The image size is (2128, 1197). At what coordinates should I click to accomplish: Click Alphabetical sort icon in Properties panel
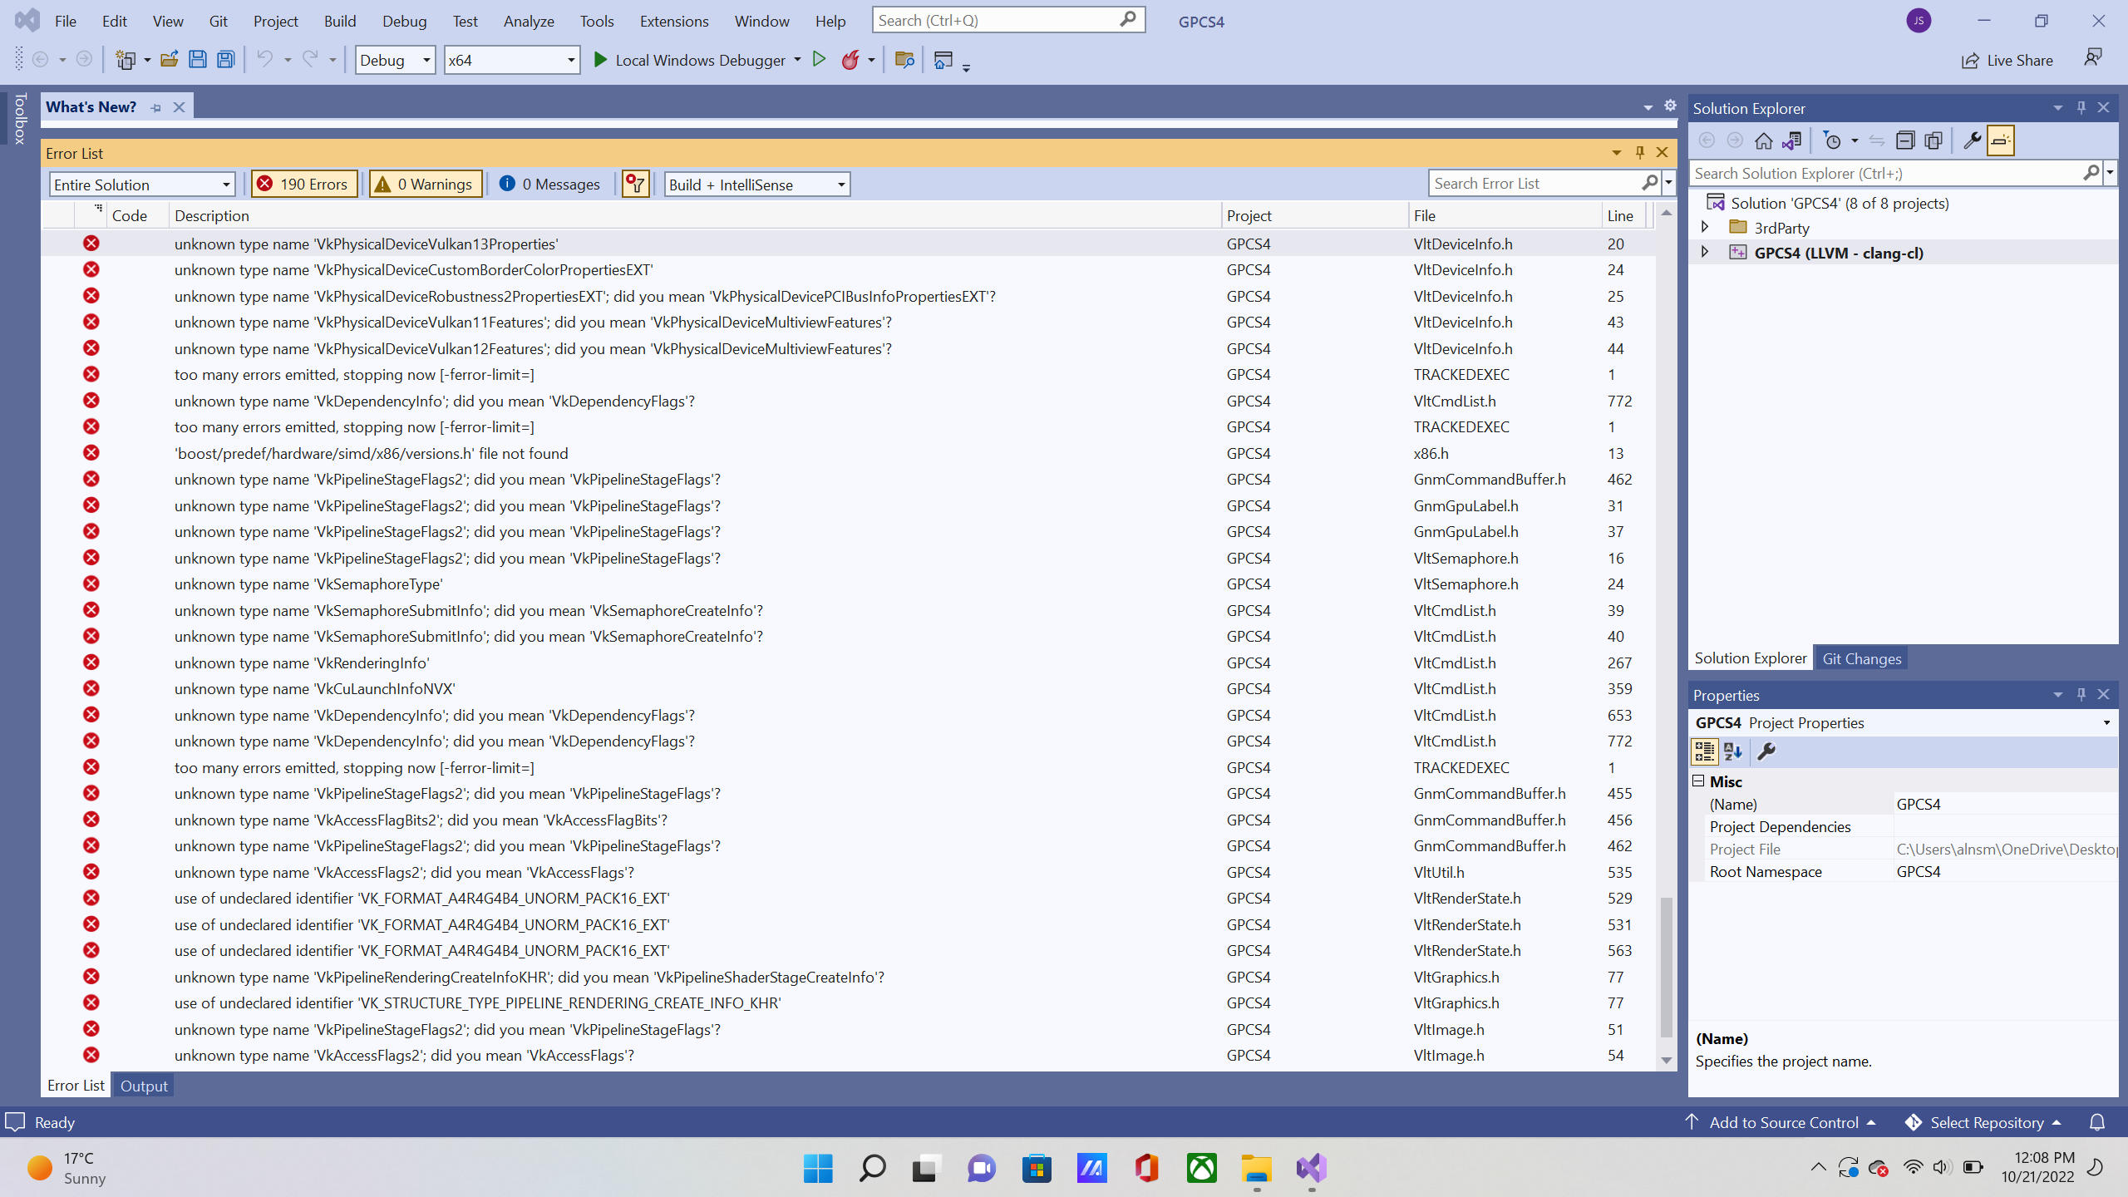1733,751
